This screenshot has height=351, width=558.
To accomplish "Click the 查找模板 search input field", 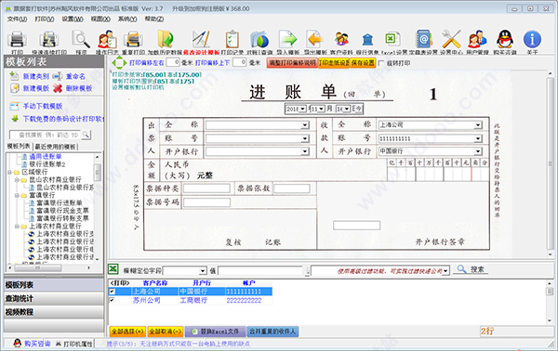I will pyautogui.click(x=46, y=135).
